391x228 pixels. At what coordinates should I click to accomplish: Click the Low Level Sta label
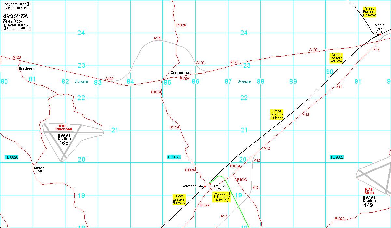point(219,187)
